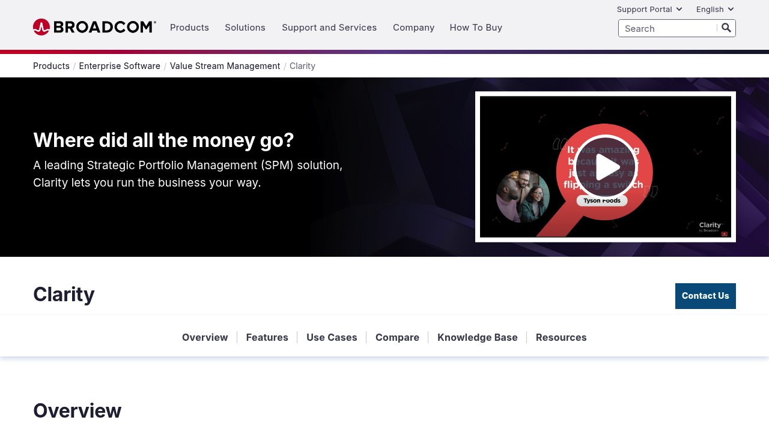Open the Company menu
The image size is (769, 432).
tap(413, 28)
